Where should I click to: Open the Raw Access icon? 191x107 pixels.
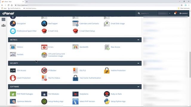(107, 47)
